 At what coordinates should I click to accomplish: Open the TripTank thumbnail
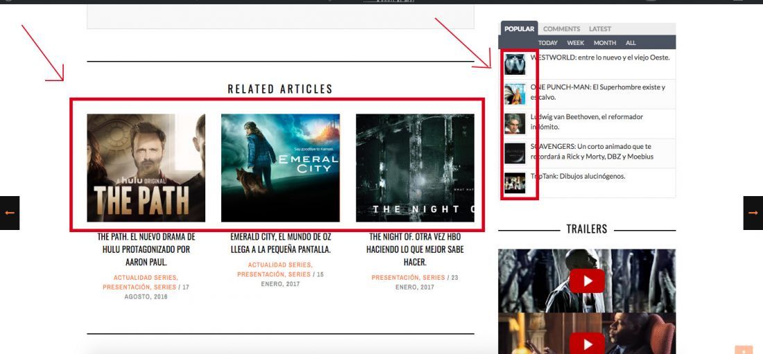[515, 183]
